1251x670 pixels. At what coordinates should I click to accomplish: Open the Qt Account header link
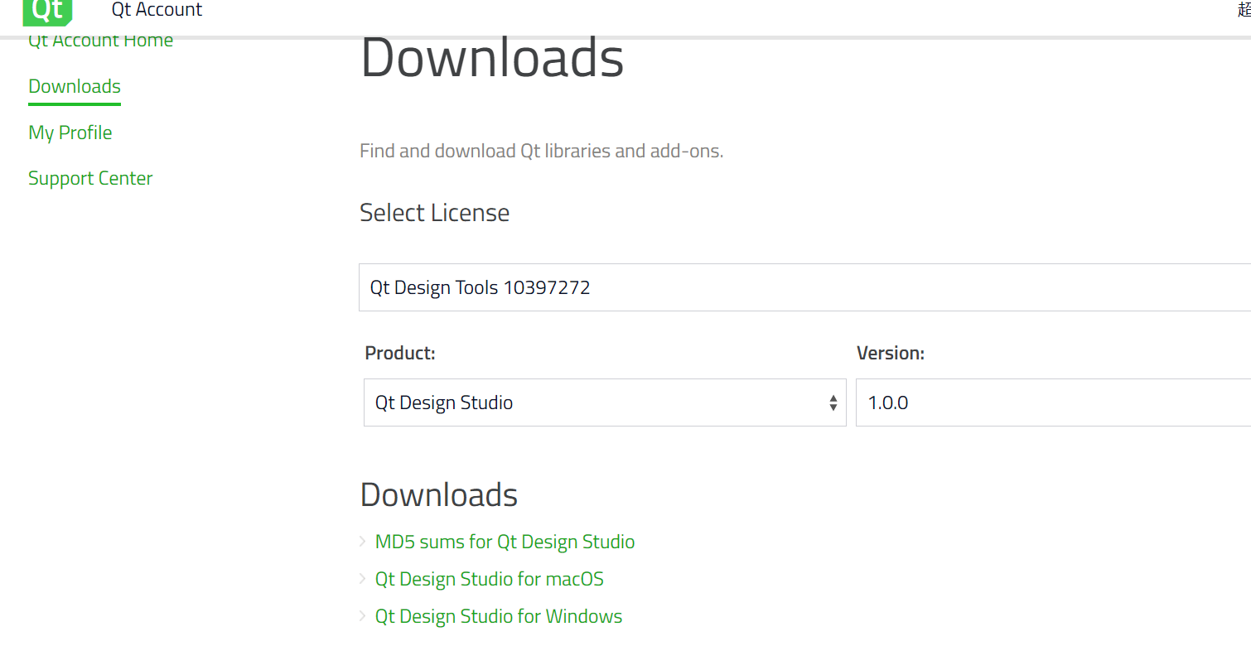pos(157,10)
